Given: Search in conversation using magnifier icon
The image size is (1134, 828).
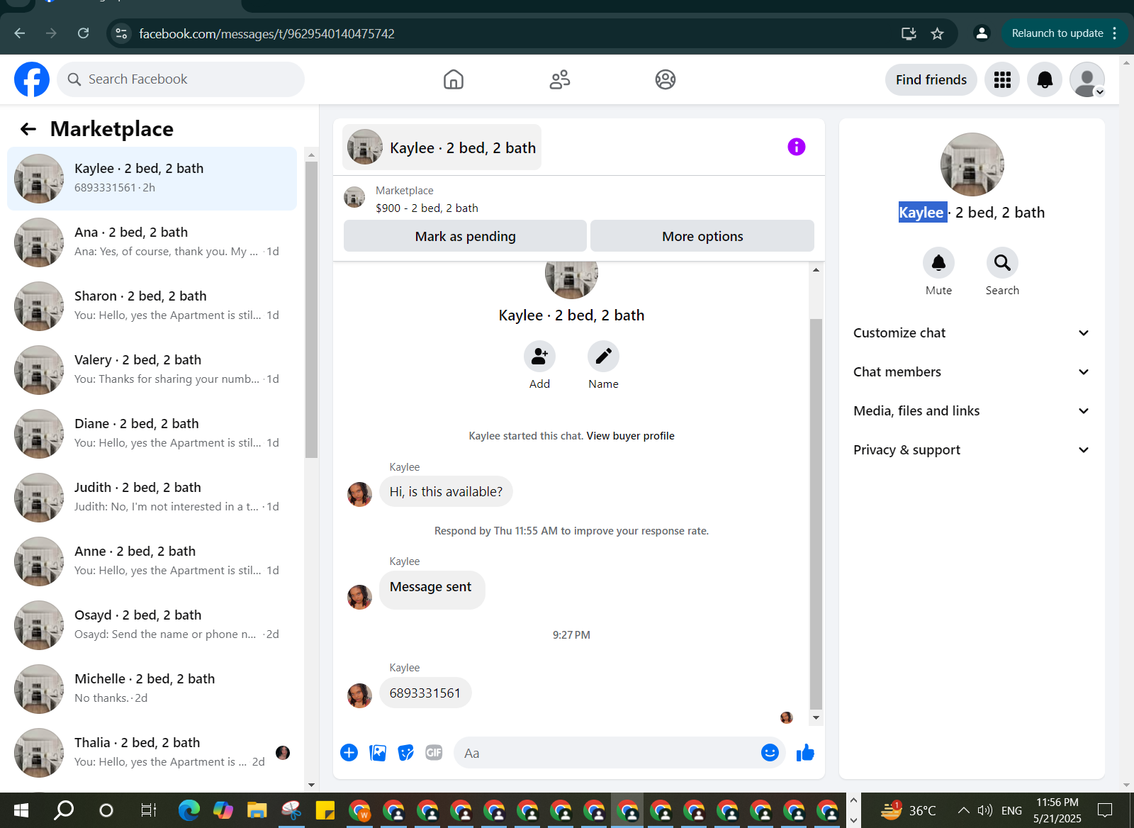Looking at the screenshot, I should click(1002, 263).
